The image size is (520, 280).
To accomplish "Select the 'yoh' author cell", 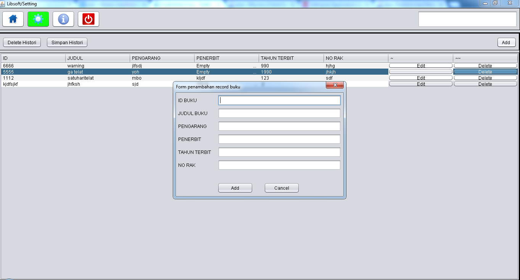I will click(162, 72).
